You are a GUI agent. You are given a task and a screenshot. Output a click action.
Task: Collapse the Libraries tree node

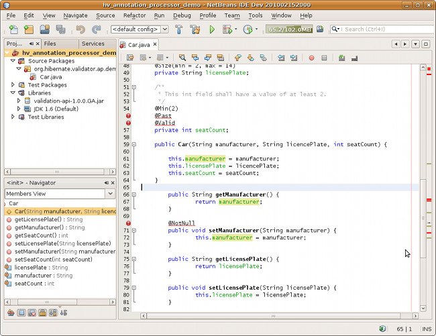click(14, 93)
